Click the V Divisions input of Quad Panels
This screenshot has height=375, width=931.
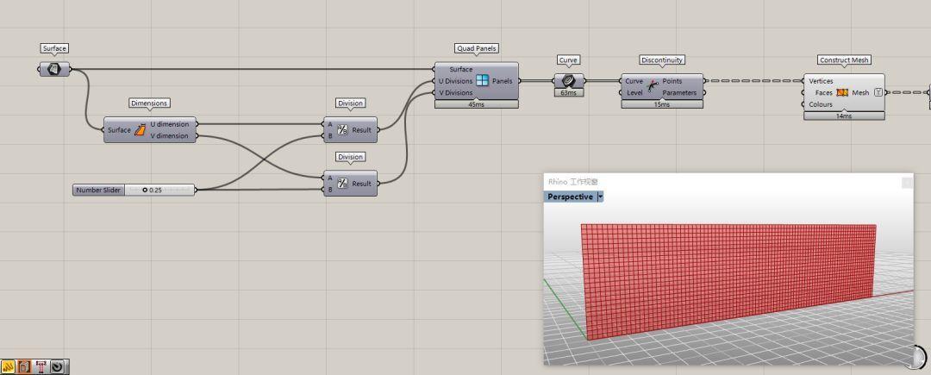(456, 92)
